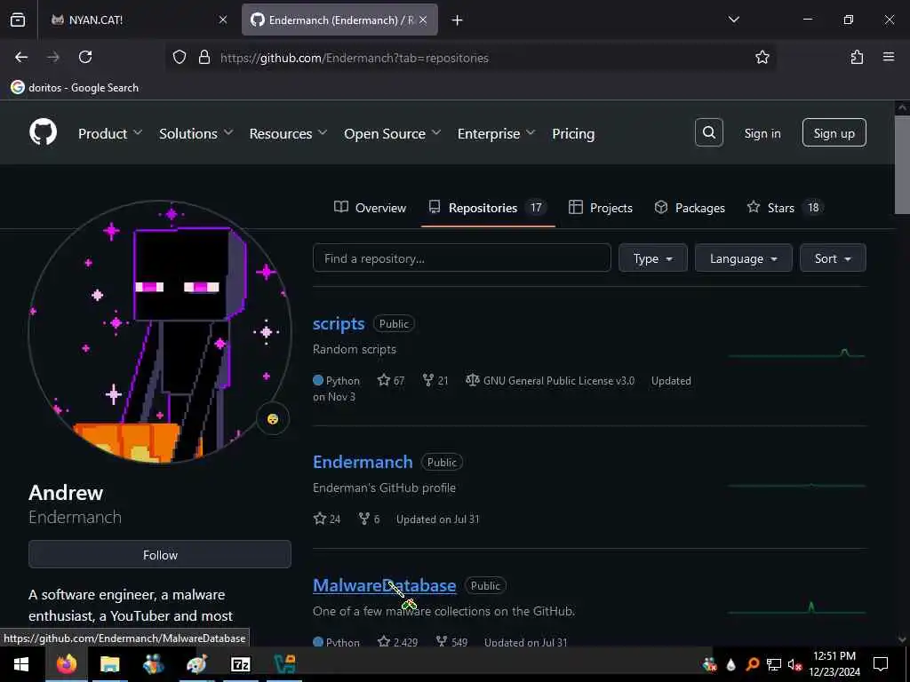Viewport: 910px width, 682px height.
Task: Click the Firefox taskbar icon
Action: pyautogui.click(x=66, y=664)
